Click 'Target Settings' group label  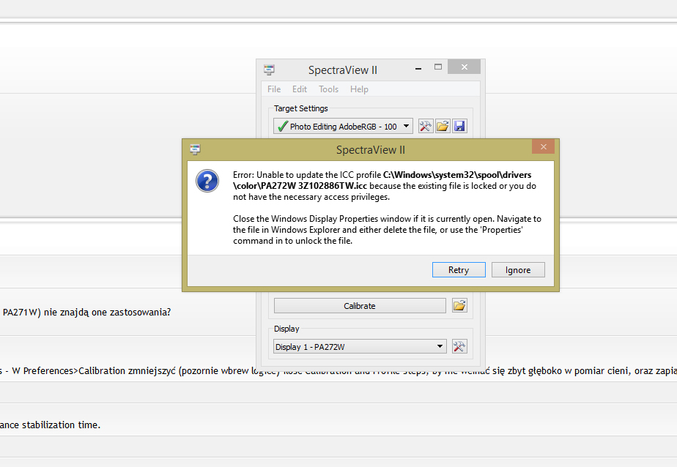301,108
